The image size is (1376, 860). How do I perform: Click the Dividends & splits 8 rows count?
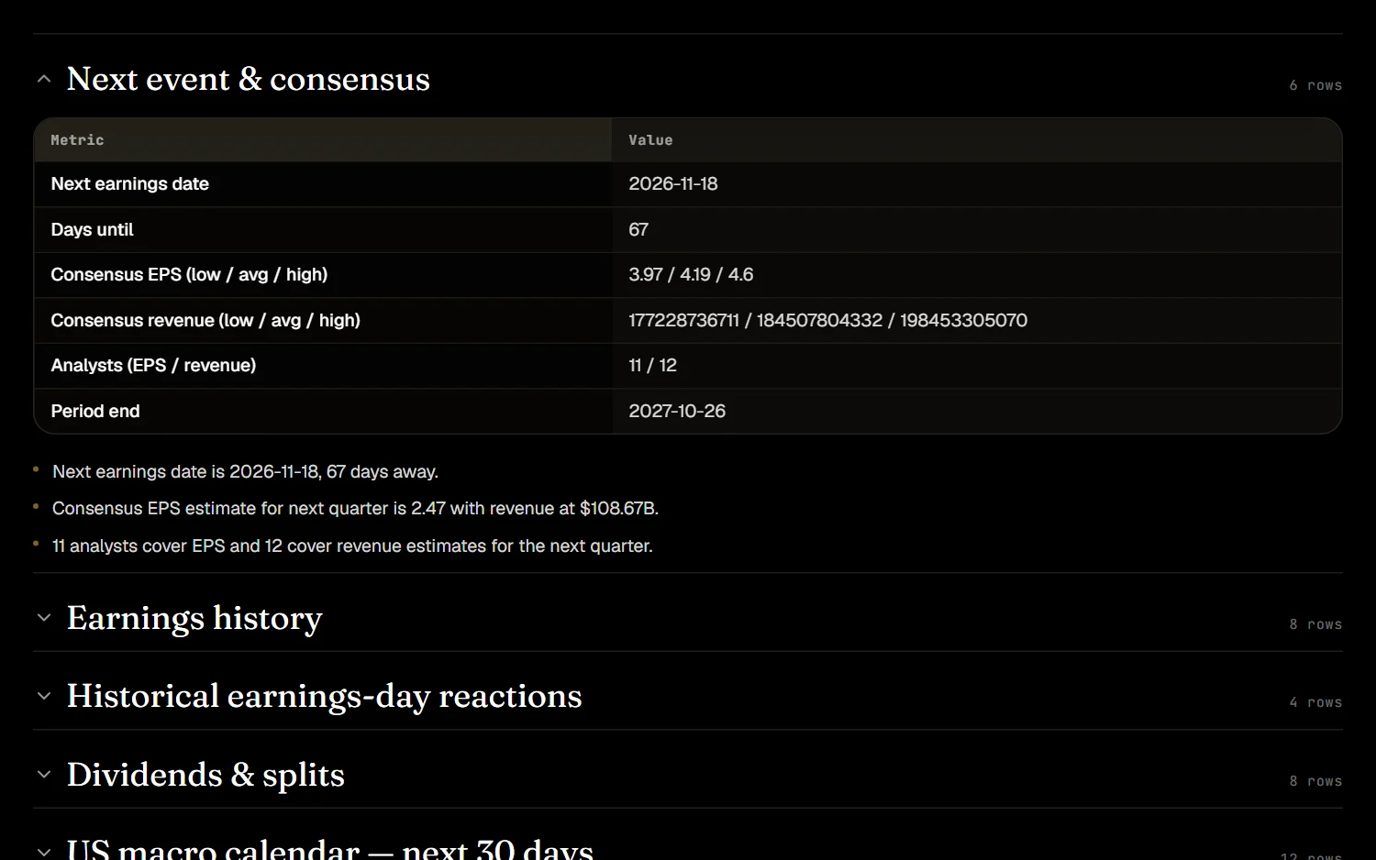click(x=1315, y=781)
